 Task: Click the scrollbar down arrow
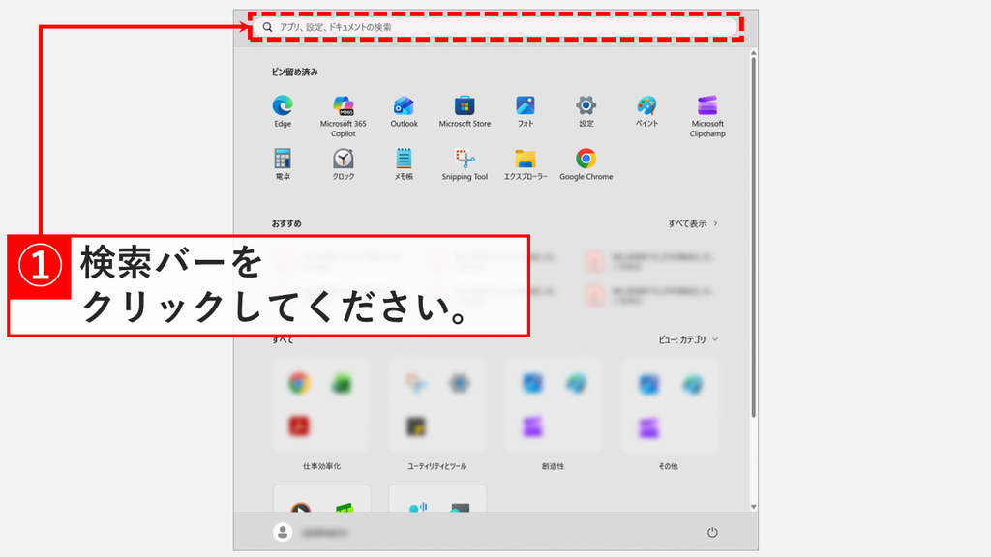click(753, 507)
